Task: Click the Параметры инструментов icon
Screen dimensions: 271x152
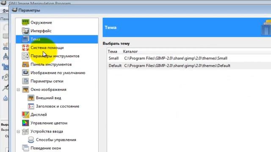Action: (25, 56)
